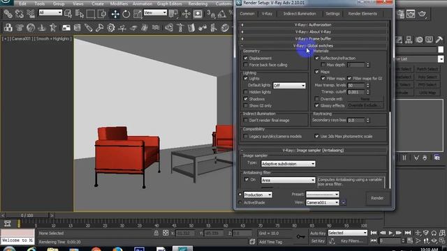
Task: Click the Select Object arrow tool
Action: point(68,14)
